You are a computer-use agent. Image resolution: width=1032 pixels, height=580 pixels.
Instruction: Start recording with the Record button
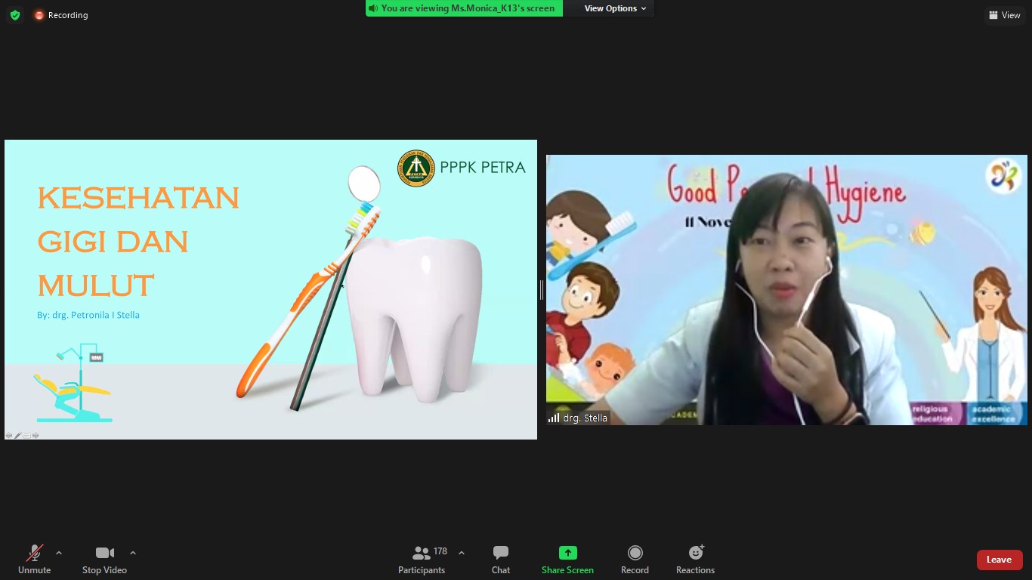pos(635,560)
